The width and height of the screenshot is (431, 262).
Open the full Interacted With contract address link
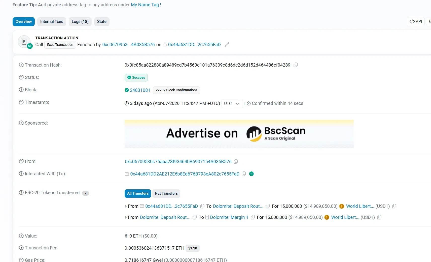click(x=185, y=174)
